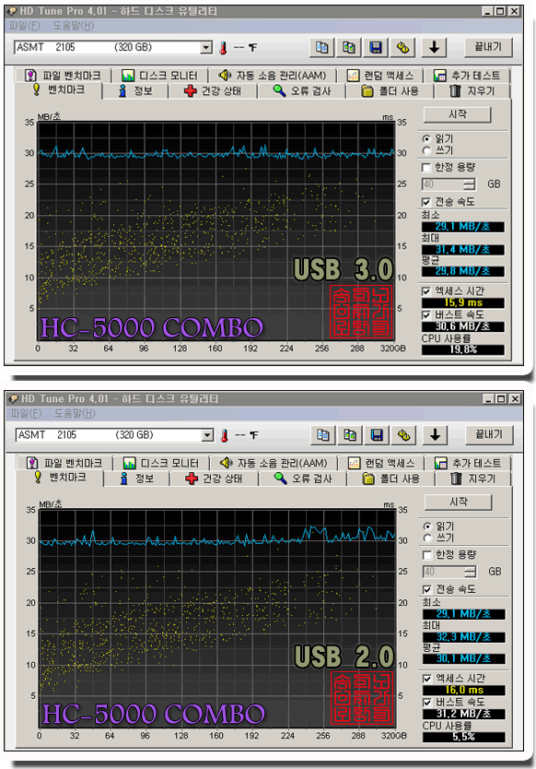Toggle 엑세스 시간 checkbox in top window
The width and height of the screenshot is (536, 769).
[x=425, y=291]
